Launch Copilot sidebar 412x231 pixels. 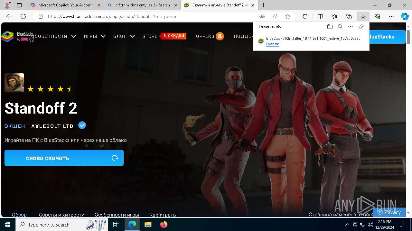coord(405,16)
